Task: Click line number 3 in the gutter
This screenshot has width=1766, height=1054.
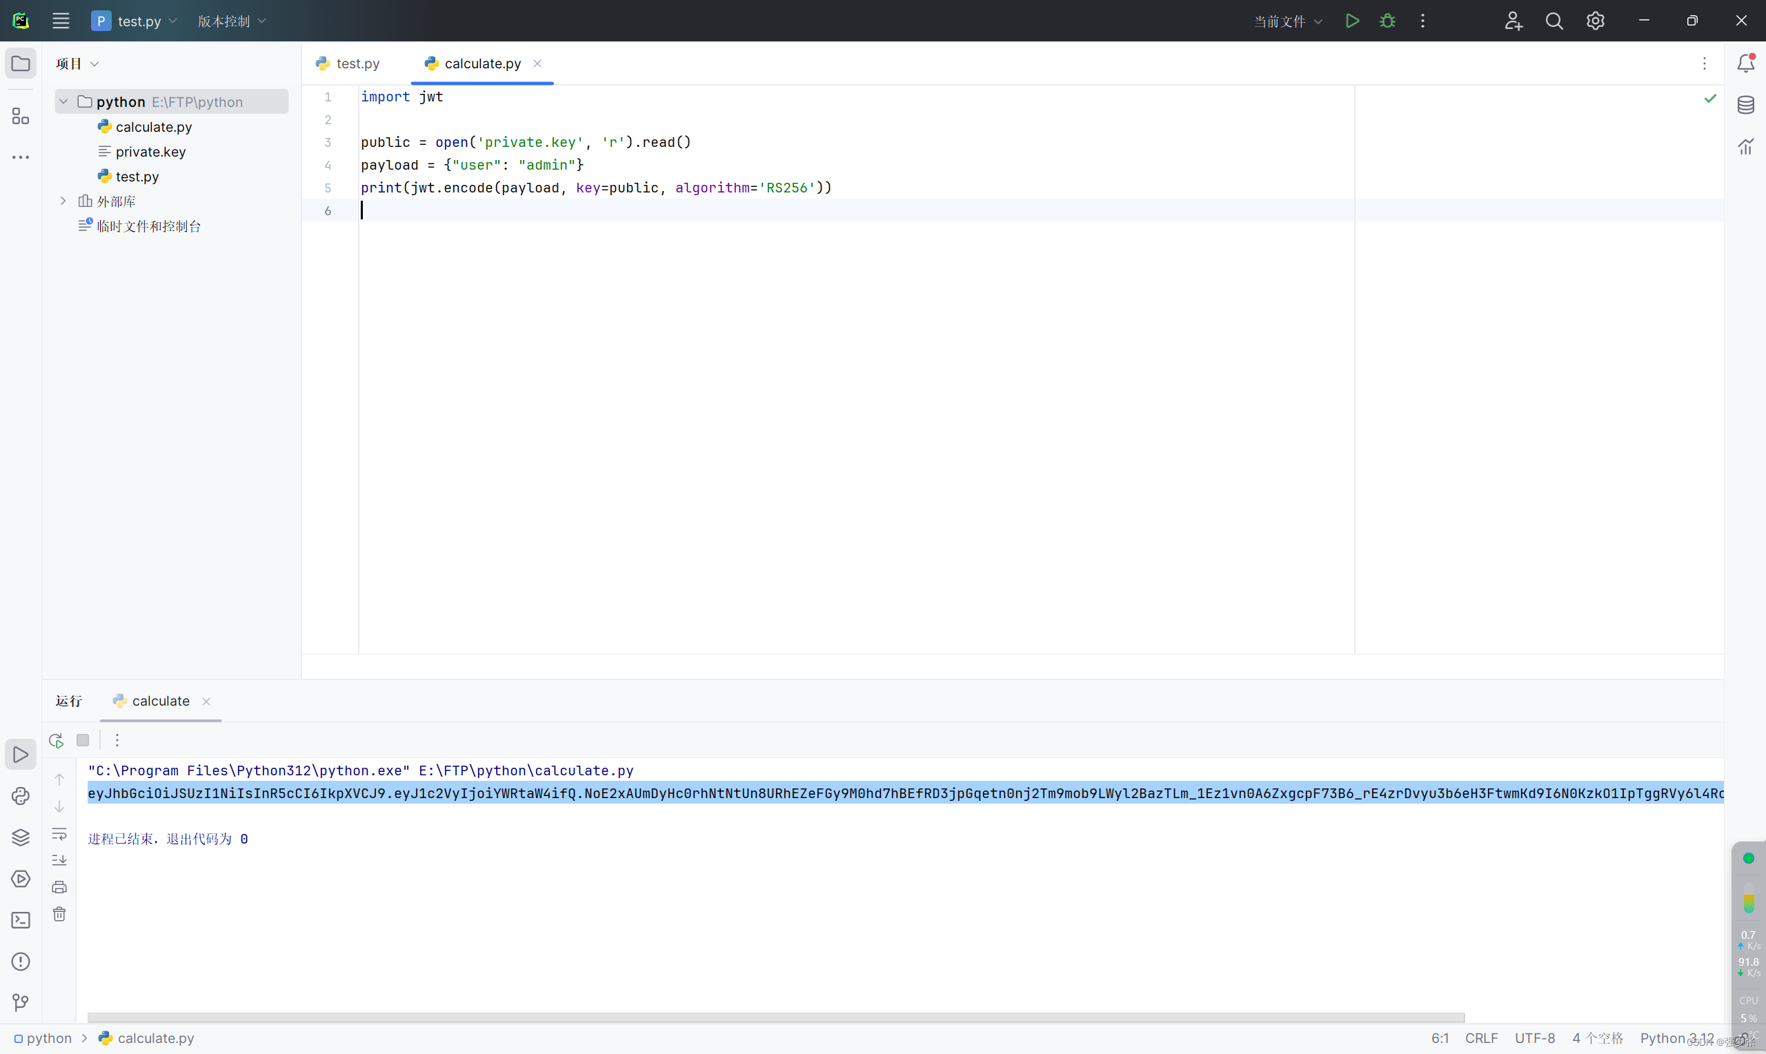Action: coord(328,142)
